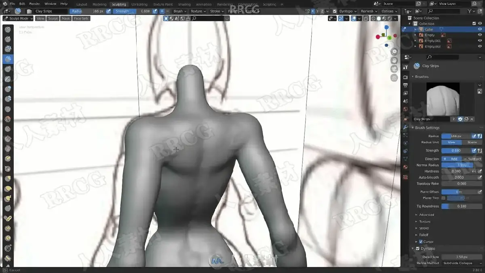Expand the Empty.002 outliner row
The image size is (485, 273).
[415, 47]
